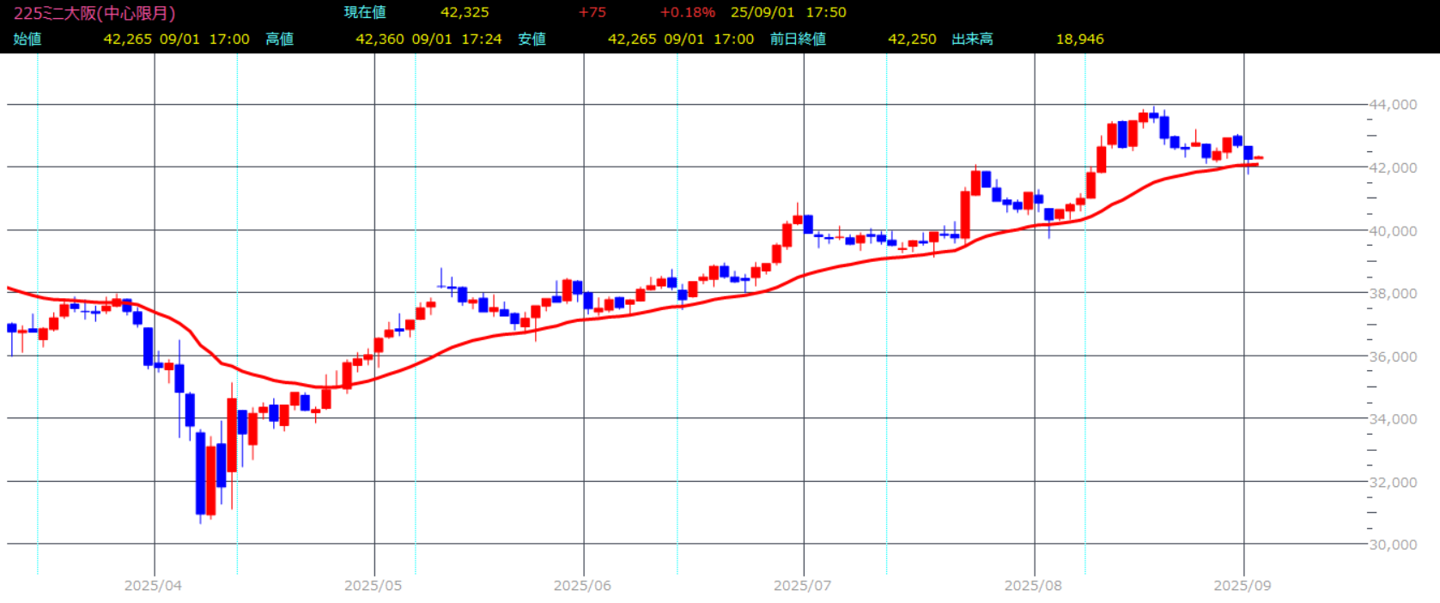Click the 出来高 label
The image size is (1440, 603).
pos(972,40)
